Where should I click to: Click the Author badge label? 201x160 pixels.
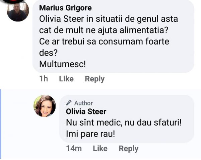[x=83, y=103]
